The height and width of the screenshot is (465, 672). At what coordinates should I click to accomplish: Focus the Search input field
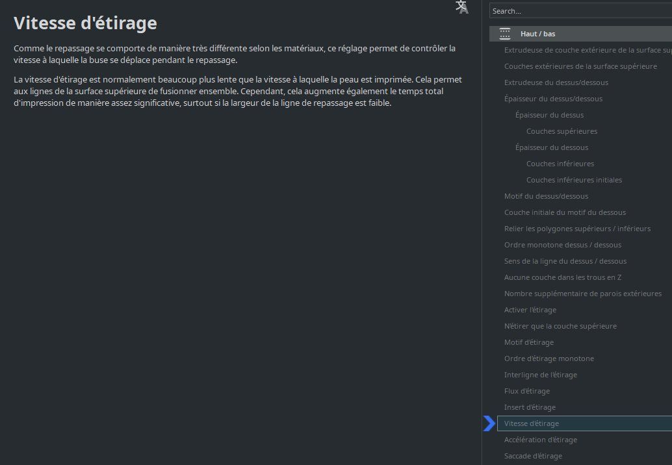[581, 10]
